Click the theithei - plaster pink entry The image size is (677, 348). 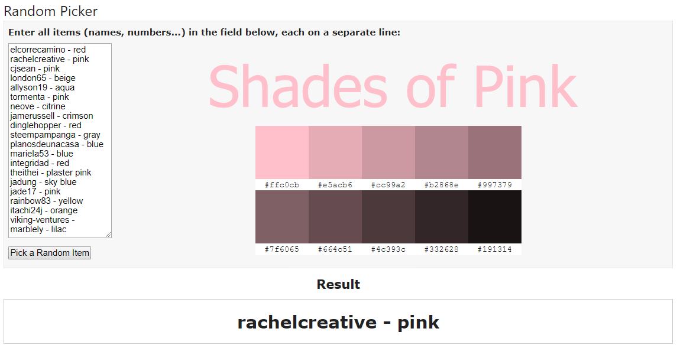[x=51, y=173]
